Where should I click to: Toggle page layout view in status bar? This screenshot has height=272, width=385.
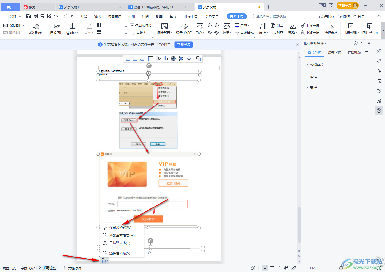pos(265,268)
